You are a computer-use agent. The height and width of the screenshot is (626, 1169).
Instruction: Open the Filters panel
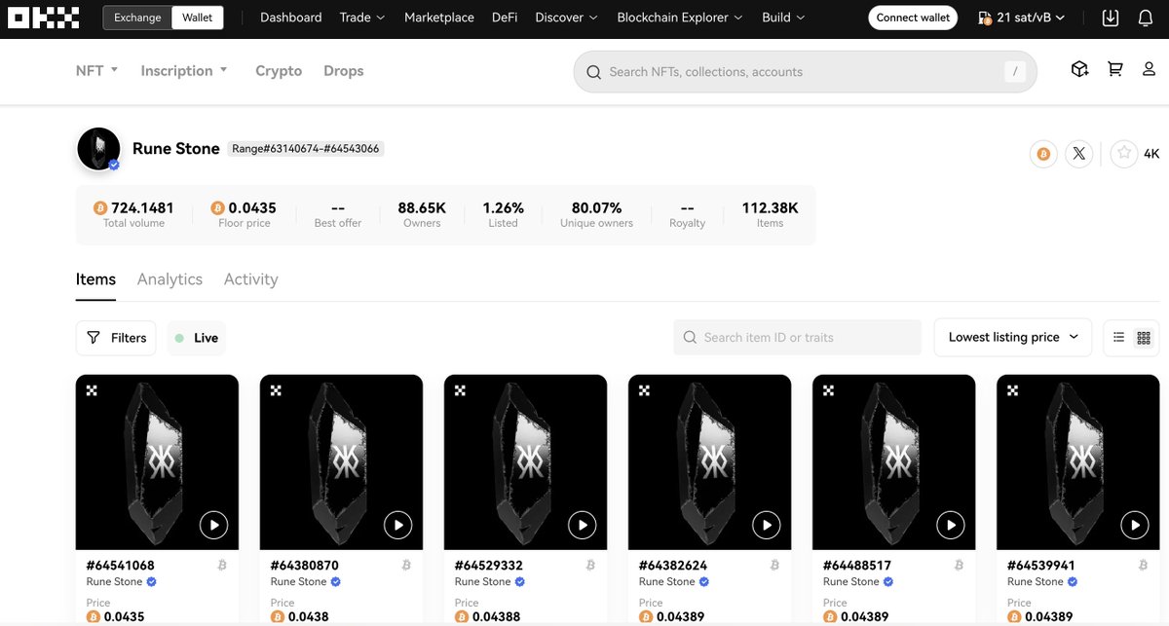(x=116, y=338)
